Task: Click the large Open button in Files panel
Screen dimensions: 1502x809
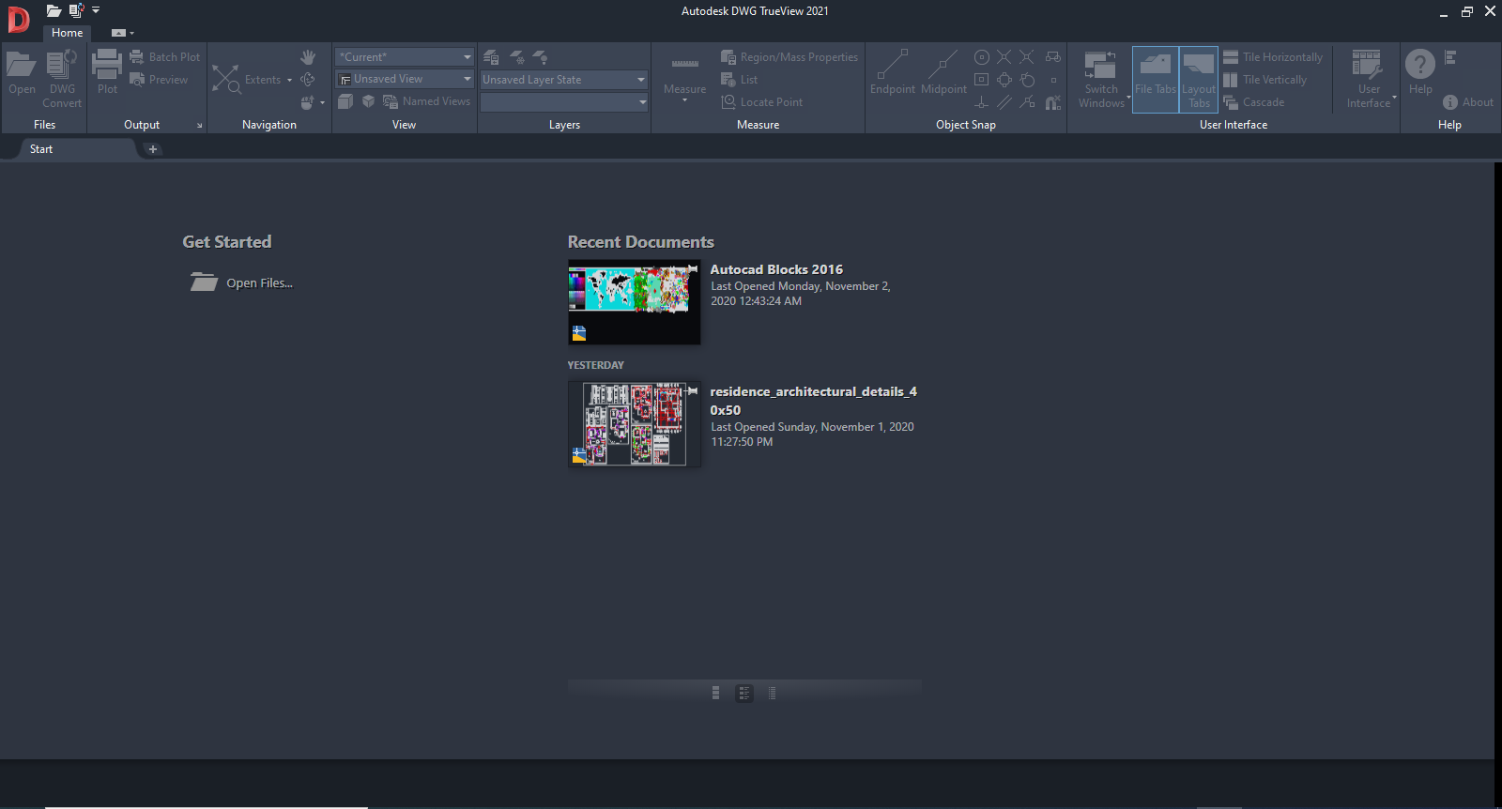Action: (22, 73)
